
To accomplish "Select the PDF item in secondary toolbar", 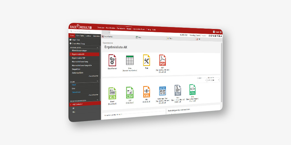I will tap(198, 39).
